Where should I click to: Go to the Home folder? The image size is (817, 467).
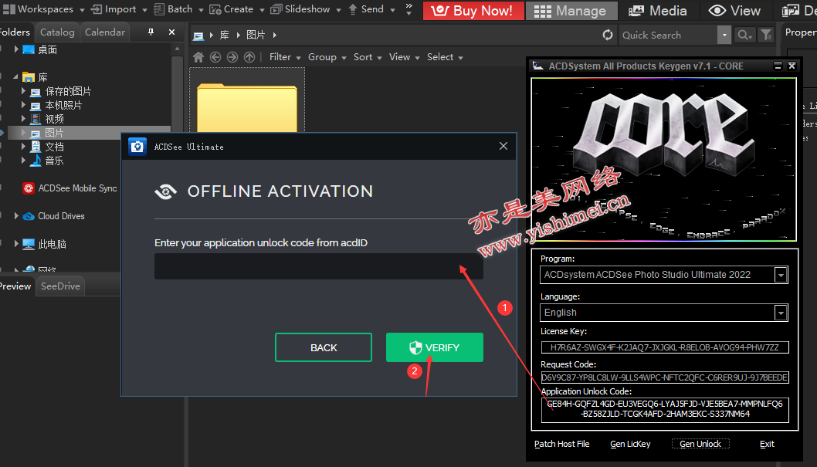pos(198,57)
